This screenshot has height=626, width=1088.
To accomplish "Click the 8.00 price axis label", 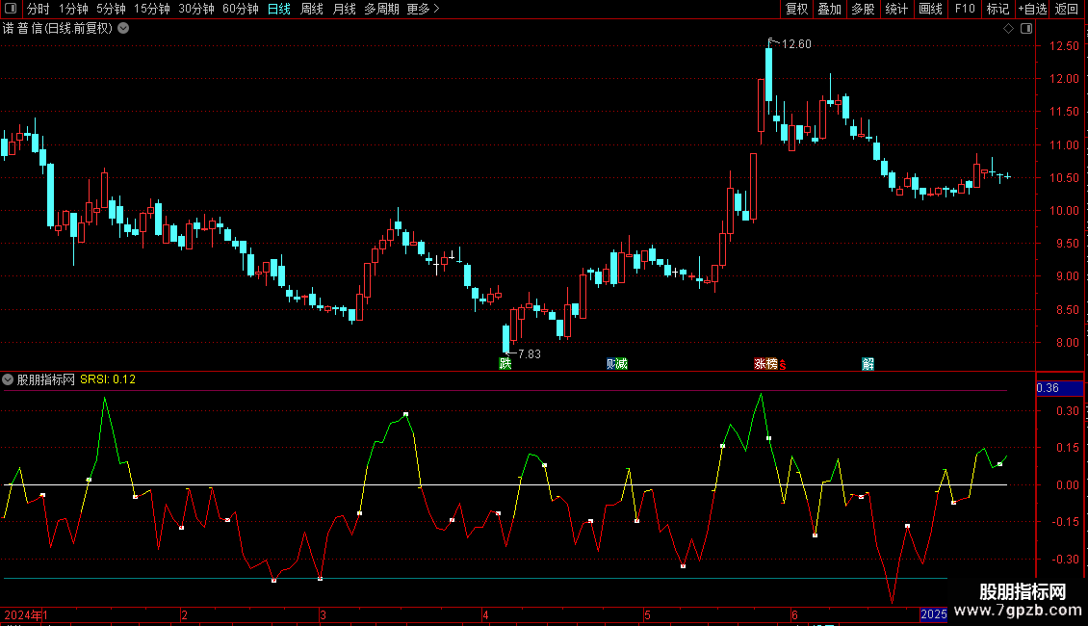I will pyautogui.click(x=1067, y=342).
